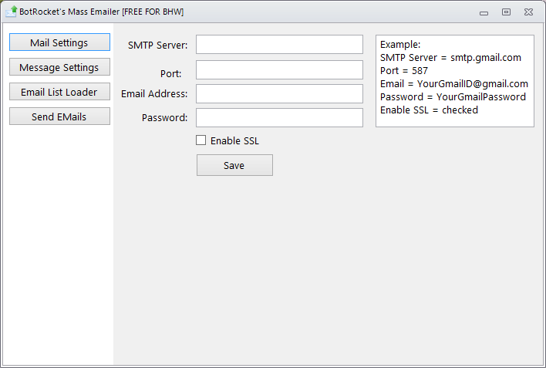Save the mail settings
Image resolution: width=546 pixels, height=368 pixels.
click(x=234, y=165)
